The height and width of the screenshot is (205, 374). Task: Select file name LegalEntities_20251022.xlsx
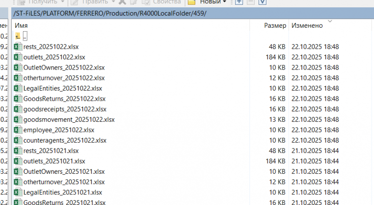tap(63, 89)
